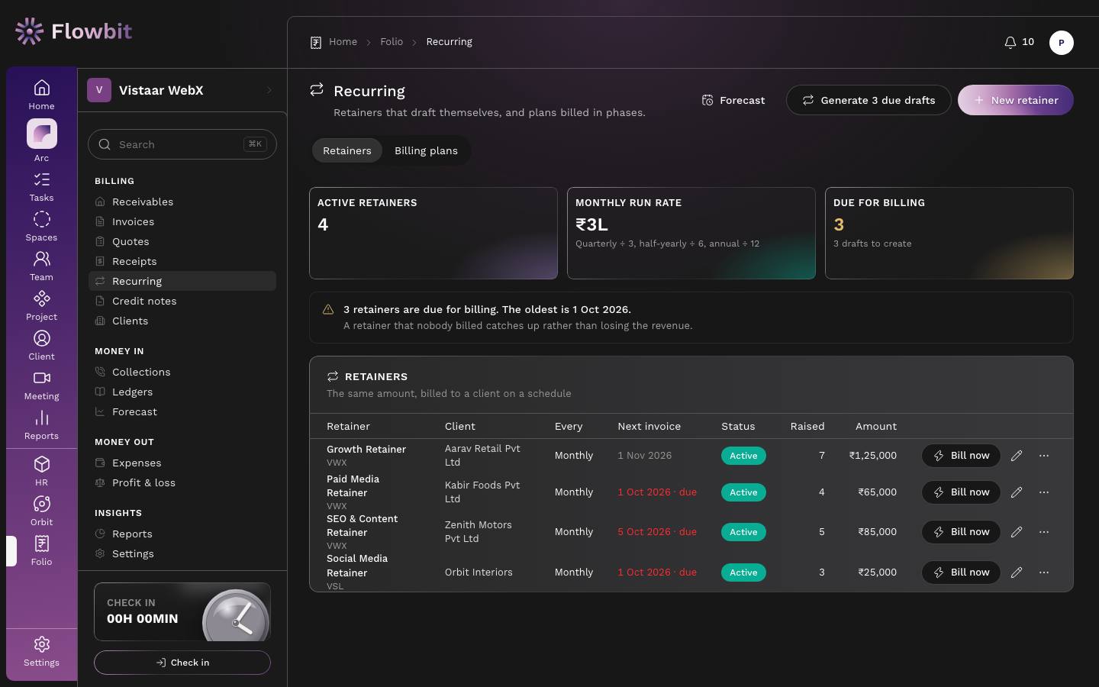Bill now for Aarav Retail Pvt Ltd
This screenshot has height=687, width=1099.
(x=961, y=456)
